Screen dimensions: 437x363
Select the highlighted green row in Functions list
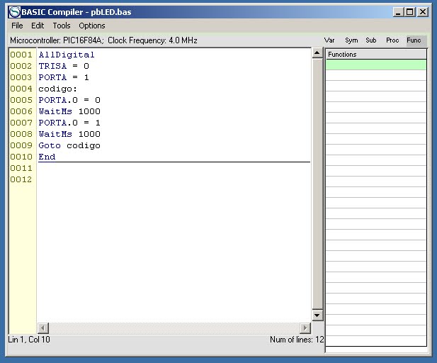pos(376,65)
